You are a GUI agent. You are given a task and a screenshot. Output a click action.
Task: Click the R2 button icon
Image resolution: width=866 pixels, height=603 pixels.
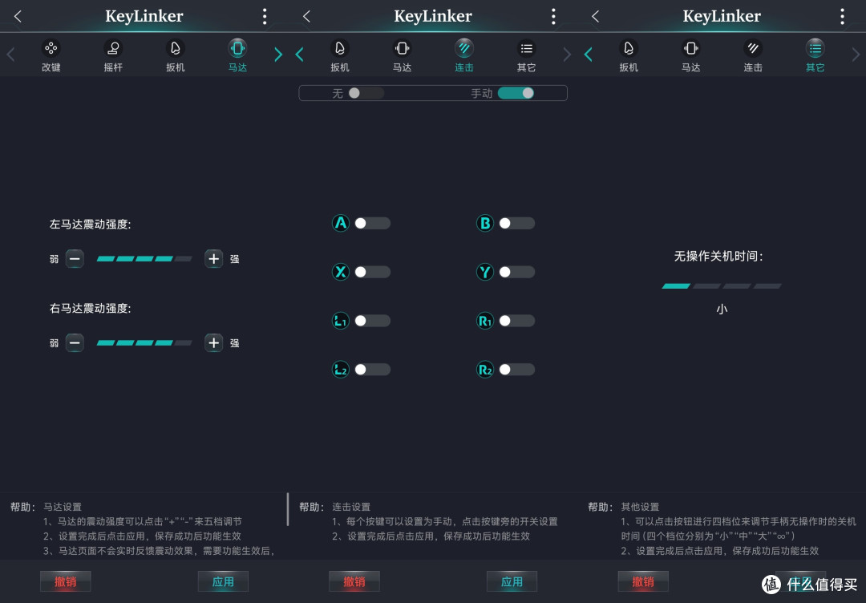(x=485, y=370)
